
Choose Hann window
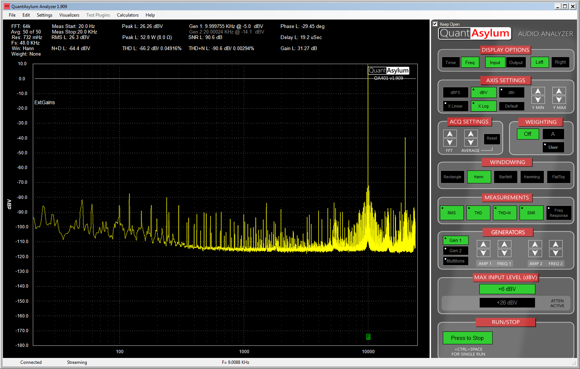(x=479, y=177)
